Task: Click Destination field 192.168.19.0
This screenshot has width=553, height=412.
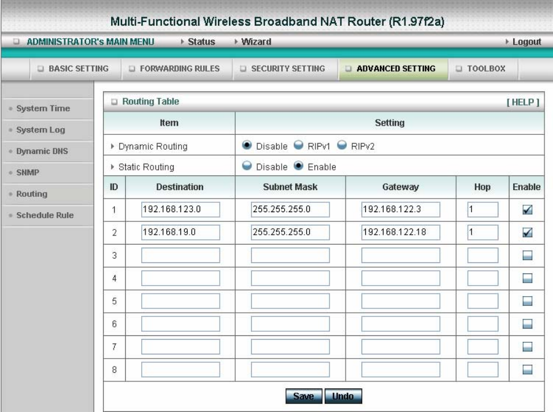Action: [x=180, y=232]
